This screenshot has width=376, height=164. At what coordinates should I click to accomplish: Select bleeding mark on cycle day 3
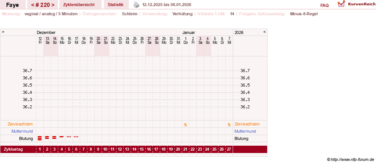coord(54,137)
